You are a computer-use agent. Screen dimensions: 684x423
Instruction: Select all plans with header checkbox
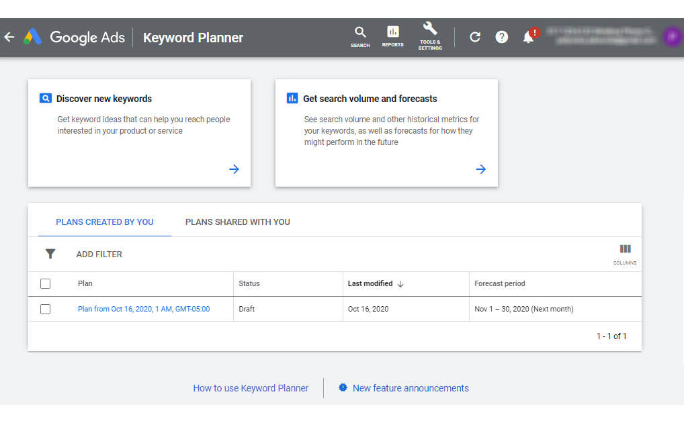coord(46,284)
